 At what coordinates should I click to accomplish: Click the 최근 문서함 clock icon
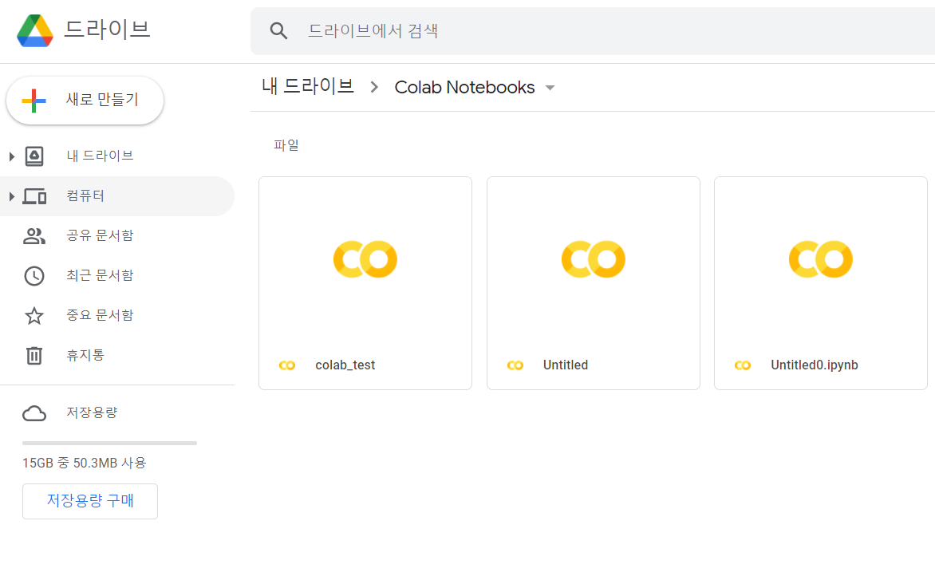34,276
